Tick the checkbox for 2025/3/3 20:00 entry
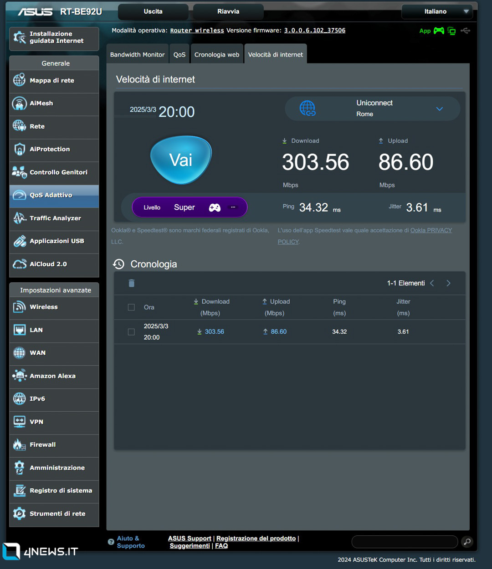The image size is (492, 569). pyautogui.click(x=131, y=332)
